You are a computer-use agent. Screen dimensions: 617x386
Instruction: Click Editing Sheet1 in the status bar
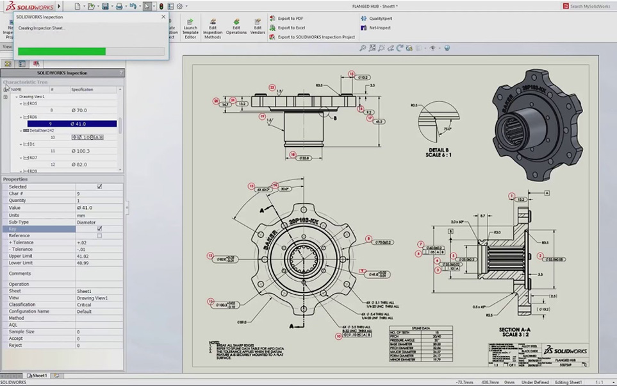tap(568, 382)
